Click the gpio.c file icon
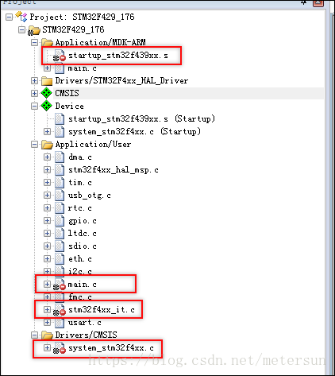Viewport: 335px width, 376px height. tap(60, 220)
